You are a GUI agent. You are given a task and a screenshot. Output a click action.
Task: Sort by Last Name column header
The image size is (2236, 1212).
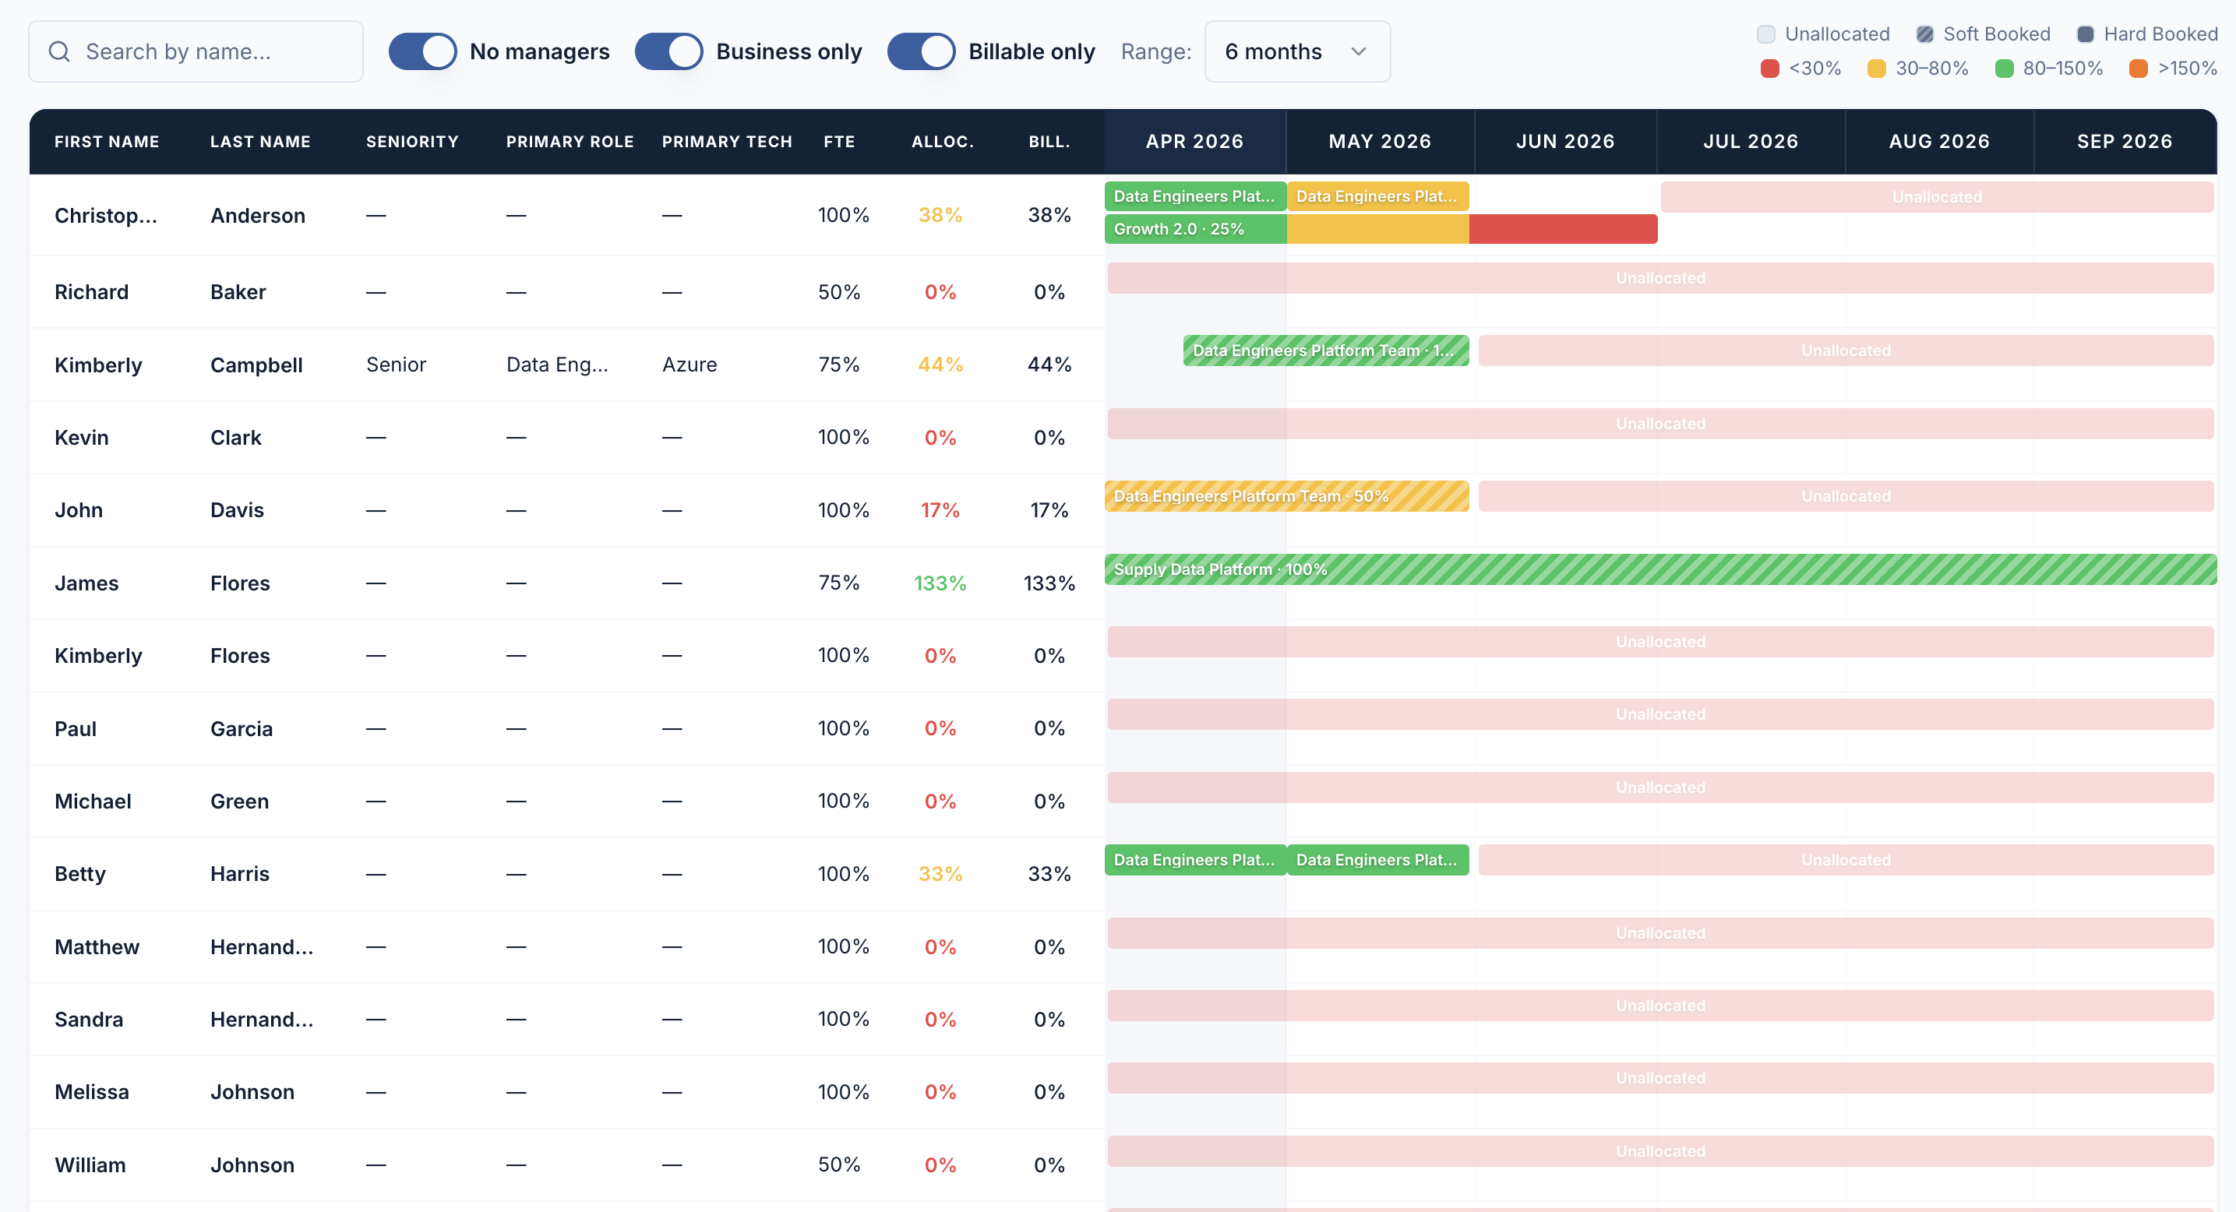[x=260, y=142]
